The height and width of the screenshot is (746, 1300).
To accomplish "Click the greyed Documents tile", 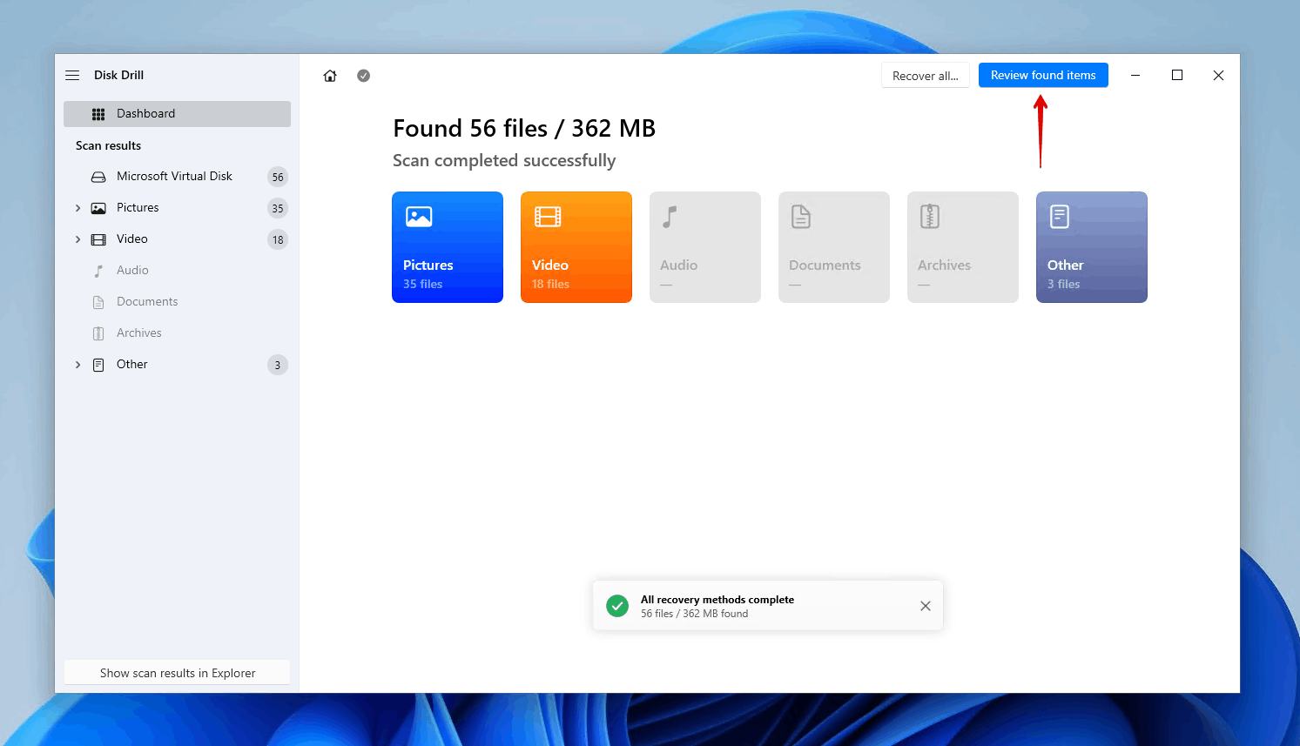I will coord(834,247).
